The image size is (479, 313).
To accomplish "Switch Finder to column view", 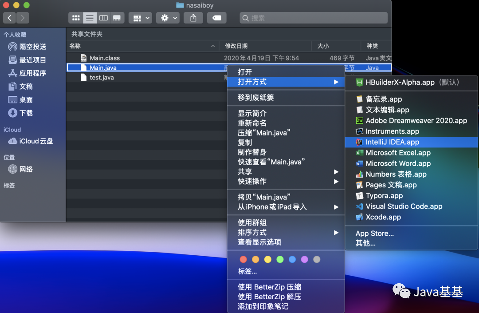I will click(103, 18).
